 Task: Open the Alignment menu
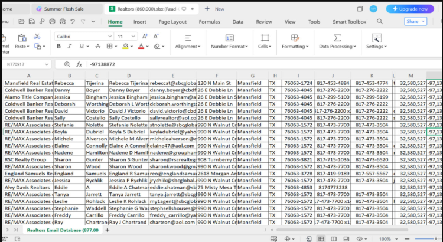coord(188,41)
